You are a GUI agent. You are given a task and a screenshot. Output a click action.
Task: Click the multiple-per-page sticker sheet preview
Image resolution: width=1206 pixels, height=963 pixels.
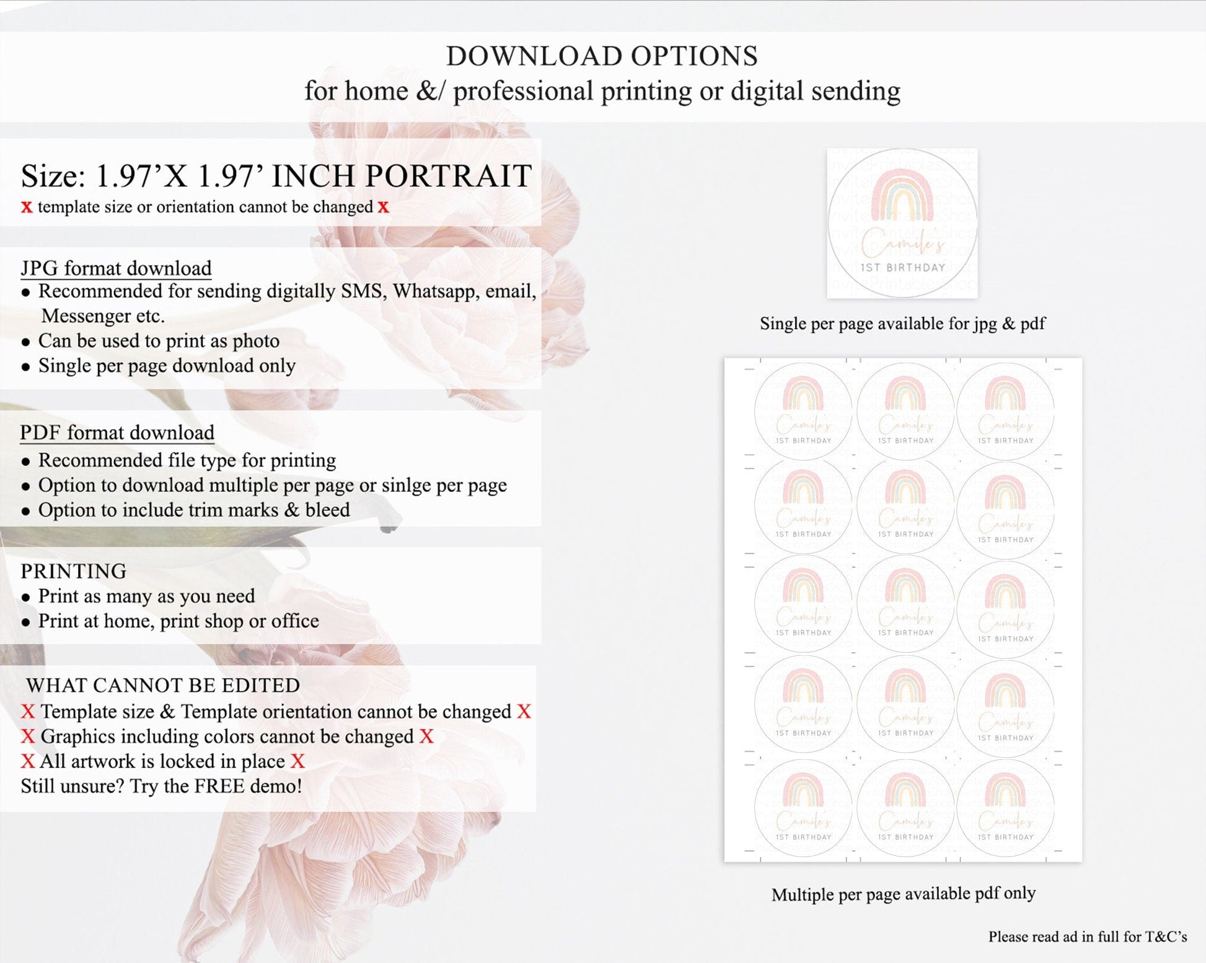pos(903,610)
